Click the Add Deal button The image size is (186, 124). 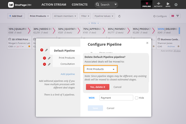(16, 16)
